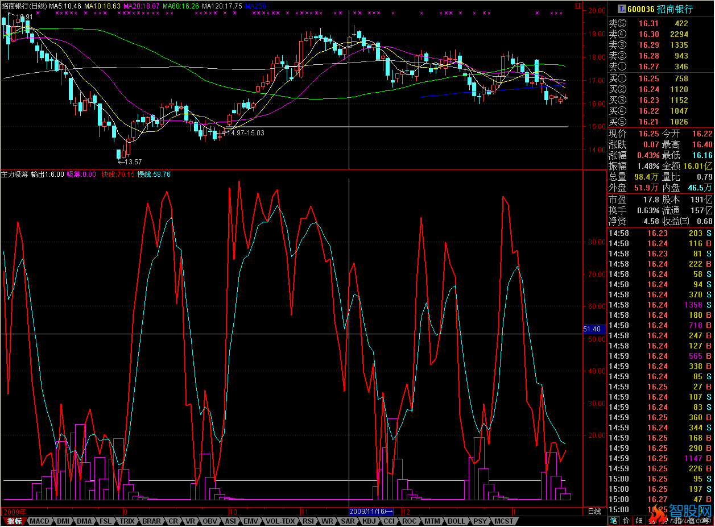
Task: Switch to the VOL-TDX tab
Action: [281, 521]
